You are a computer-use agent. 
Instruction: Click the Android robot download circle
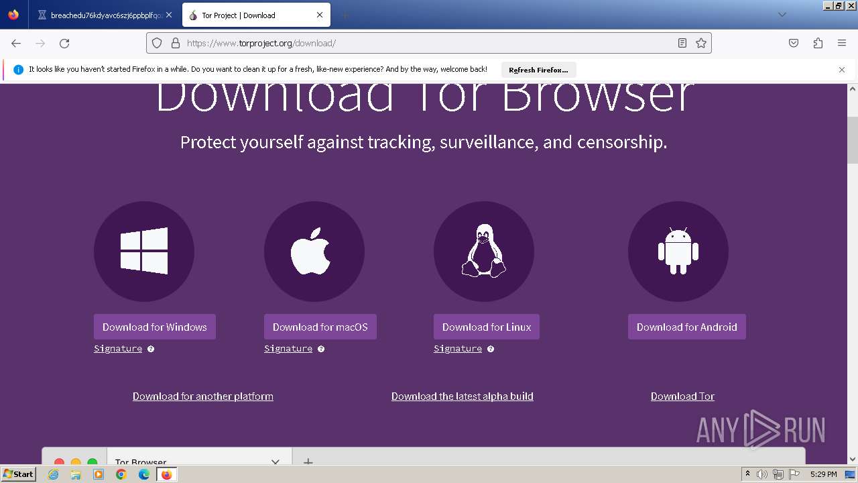678,252
